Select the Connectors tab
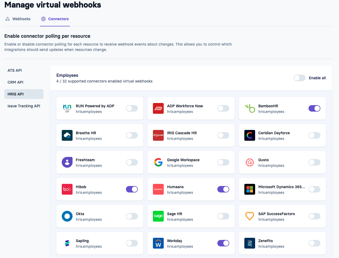 coord(55,19)
